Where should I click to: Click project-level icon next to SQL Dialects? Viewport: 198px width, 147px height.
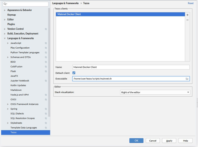tap(46, 114)
